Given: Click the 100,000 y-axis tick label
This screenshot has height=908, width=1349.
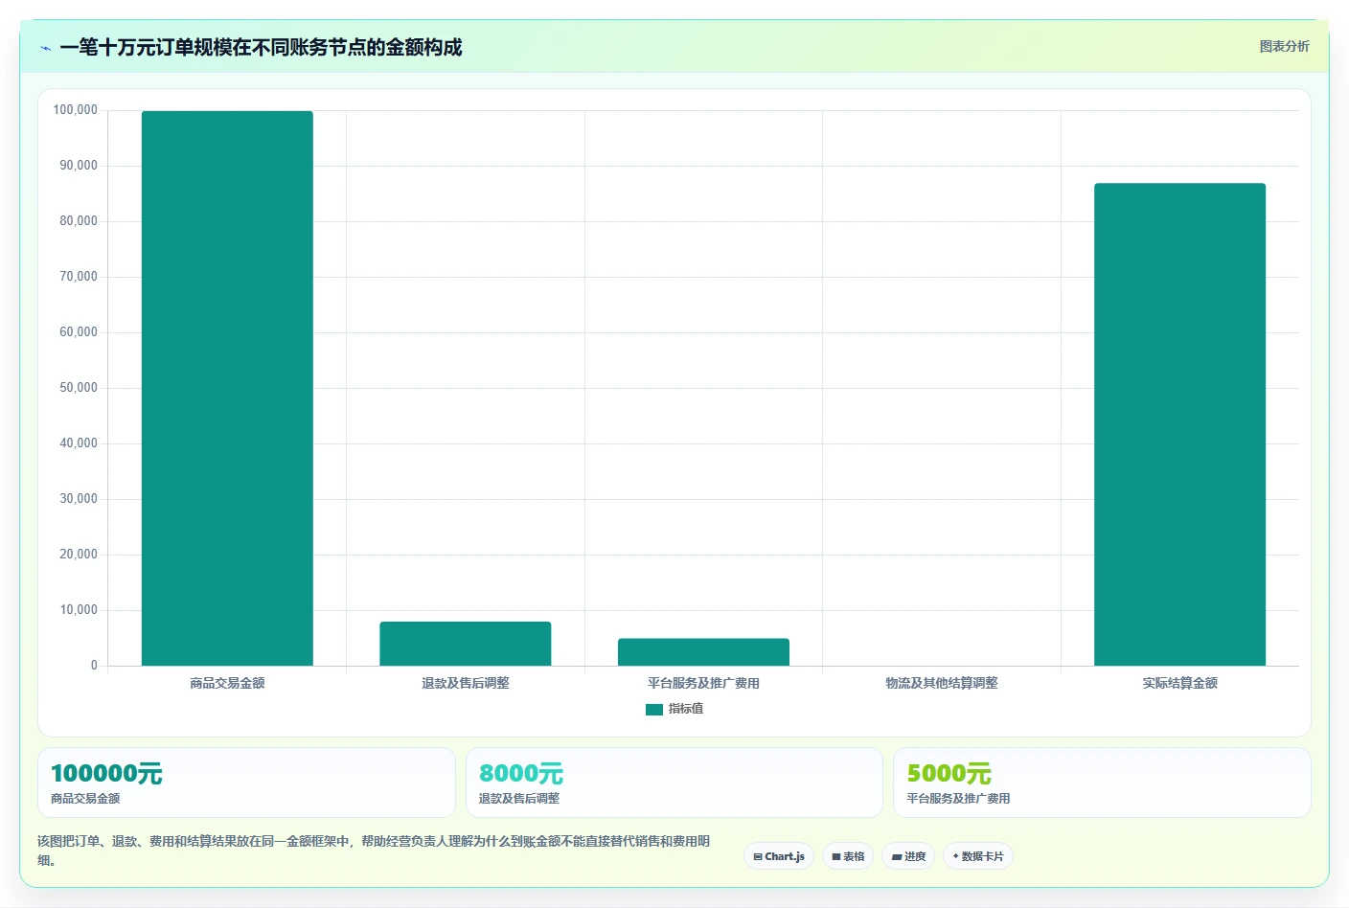Looking at the screenshot, I should (75, 110).
